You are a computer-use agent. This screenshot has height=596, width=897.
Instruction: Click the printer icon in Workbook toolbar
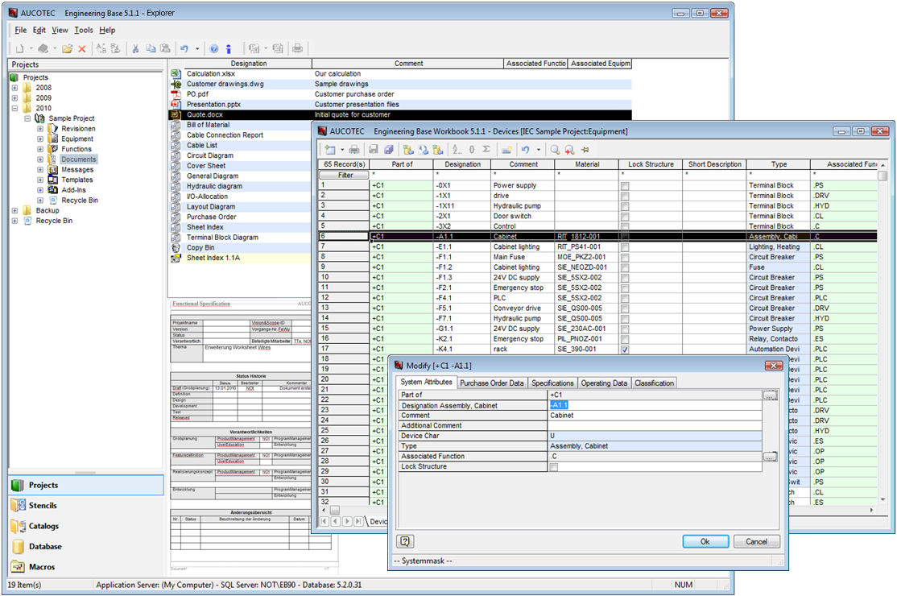354,150
